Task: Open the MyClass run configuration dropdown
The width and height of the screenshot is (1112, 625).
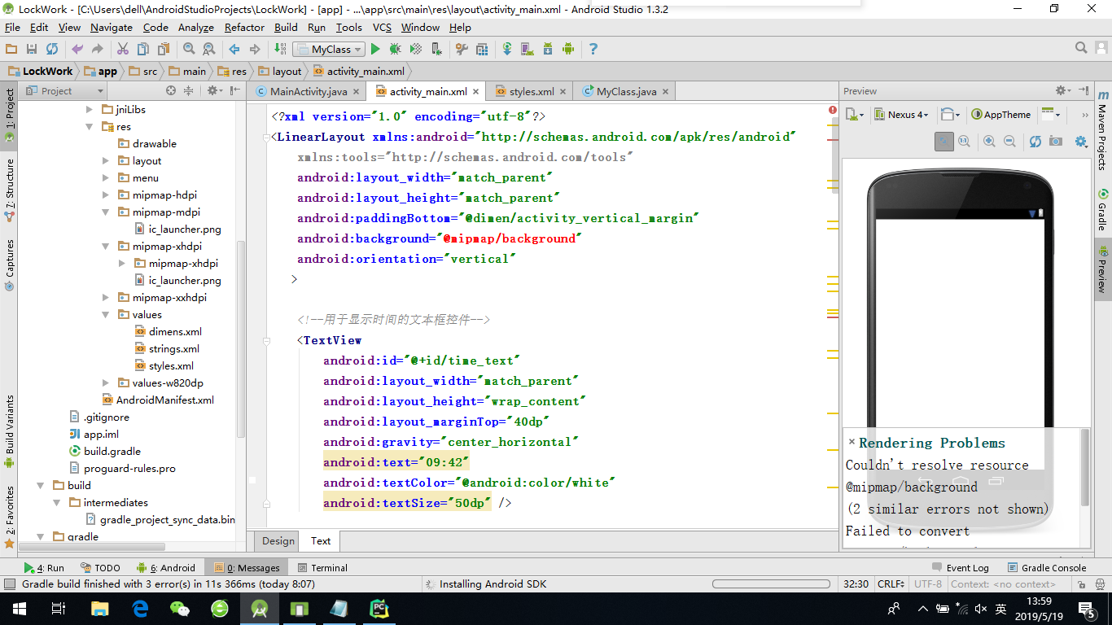Action: pos(327,50)
